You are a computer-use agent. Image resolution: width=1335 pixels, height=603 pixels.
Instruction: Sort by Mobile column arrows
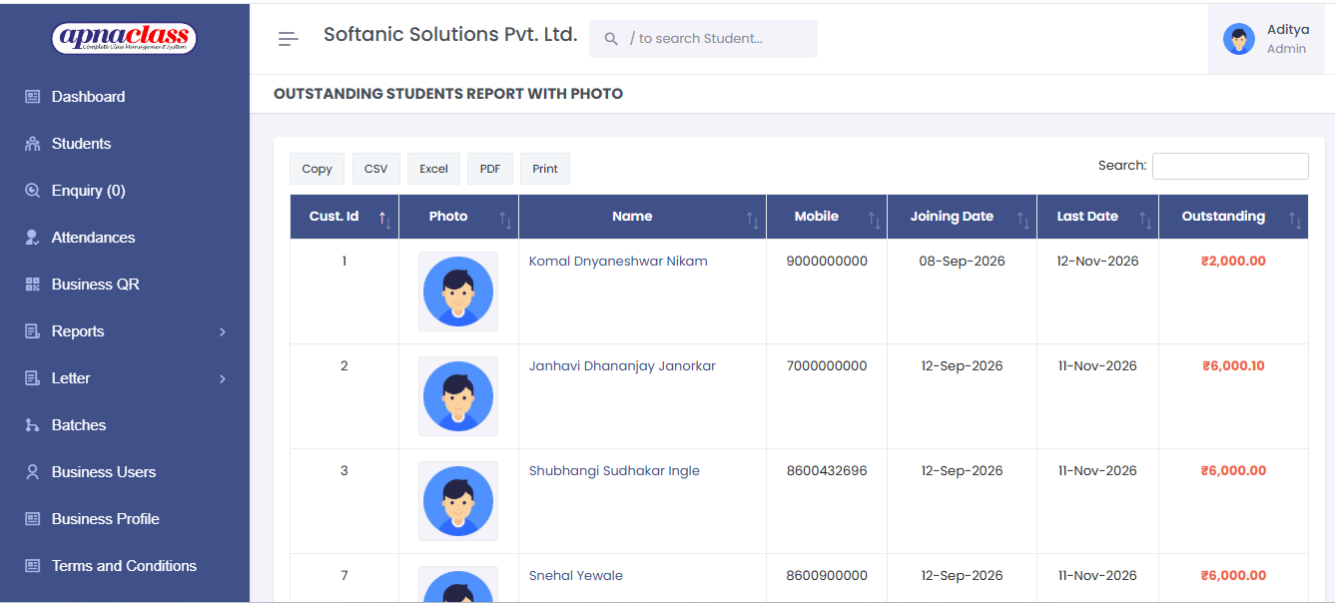[874, 218]
